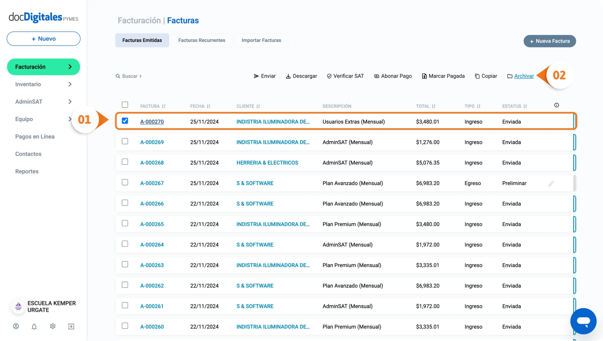Click the Nuevo button
This screenshot has height=341, width=603.
44,39
